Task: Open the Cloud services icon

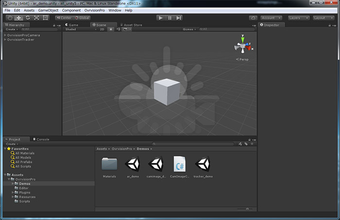Action: tap(253, 18)
